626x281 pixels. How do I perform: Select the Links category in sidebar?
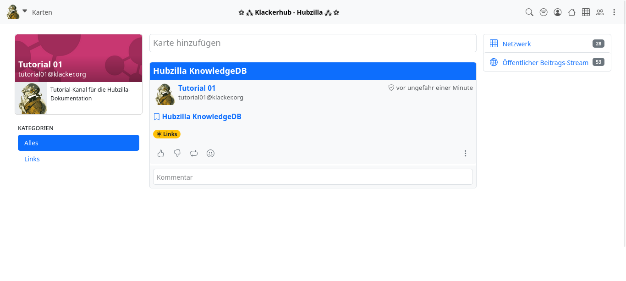(x=32, y=159)
